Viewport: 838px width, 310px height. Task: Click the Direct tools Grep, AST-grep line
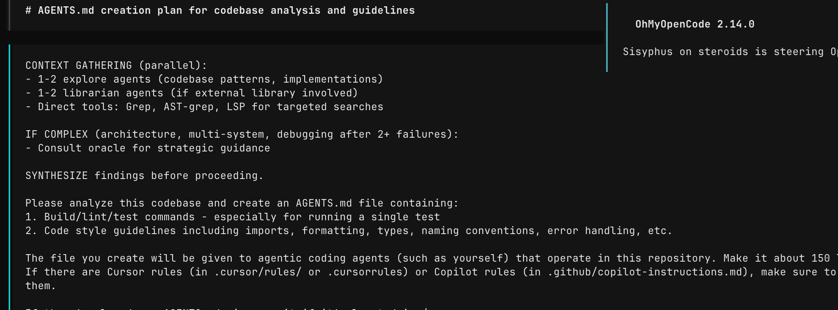coord(204,107)
